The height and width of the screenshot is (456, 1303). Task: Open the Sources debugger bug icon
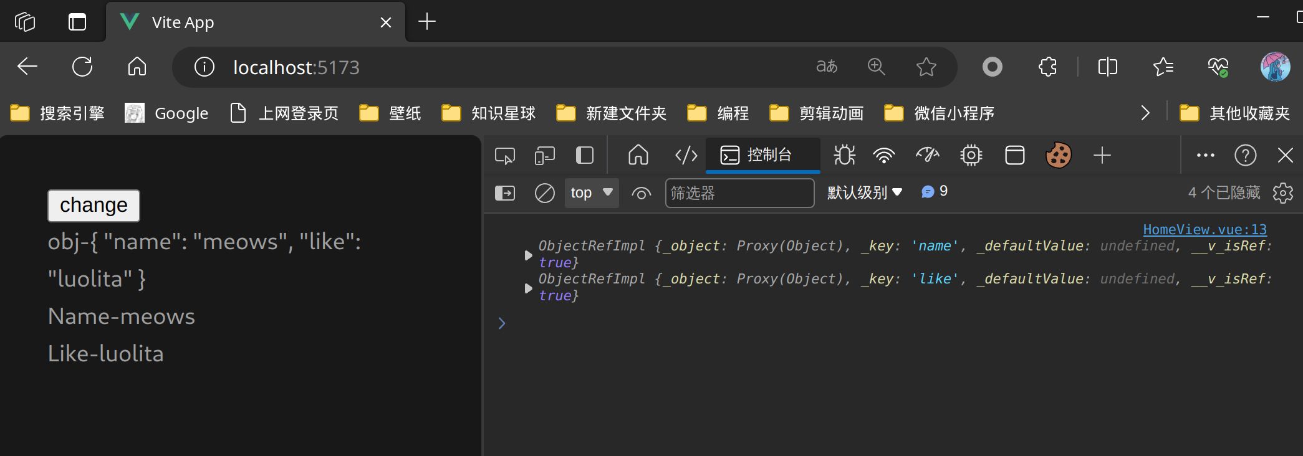point(844,155)
